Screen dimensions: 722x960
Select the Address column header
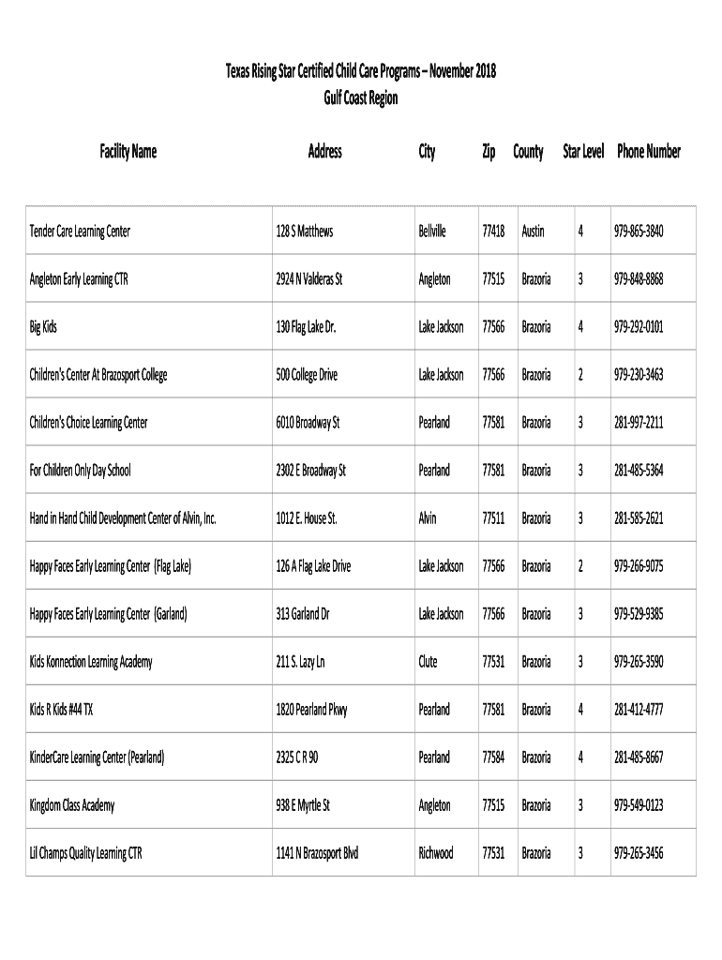[x=324, y=151]
